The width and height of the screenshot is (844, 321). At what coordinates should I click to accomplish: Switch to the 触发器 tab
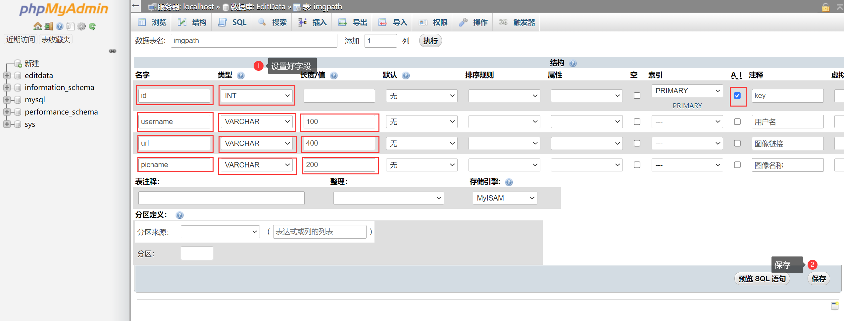click(x=517, y=22)
